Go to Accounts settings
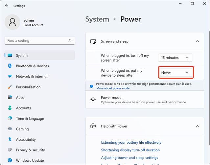The height and width of the screenshot is (165, 210). [x=23, y=108]
